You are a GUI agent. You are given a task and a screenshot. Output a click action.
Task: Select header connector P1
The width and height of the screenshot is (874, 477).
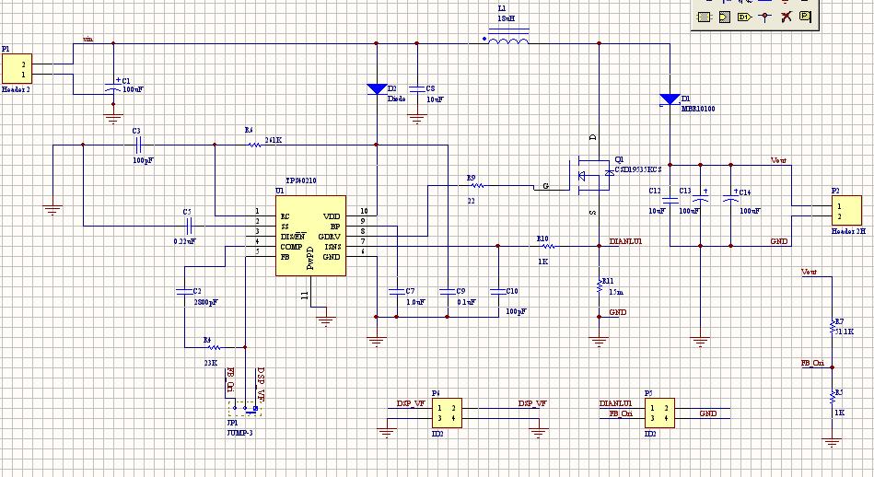(17, 68)
